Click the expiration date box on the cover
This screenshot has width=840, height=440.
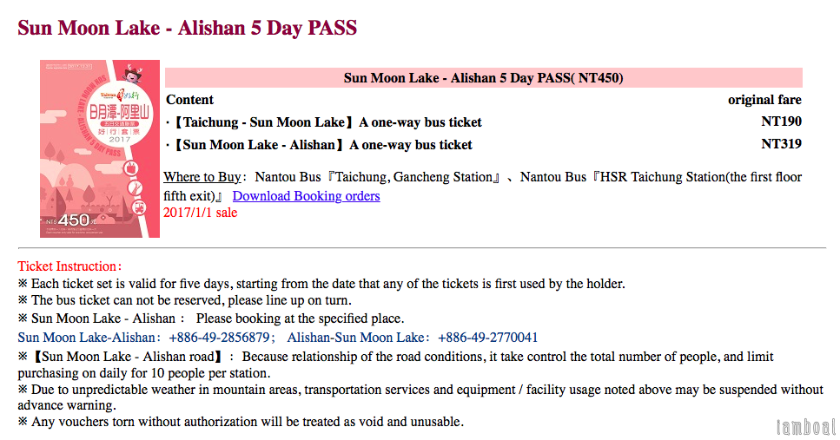pos(80,66)
